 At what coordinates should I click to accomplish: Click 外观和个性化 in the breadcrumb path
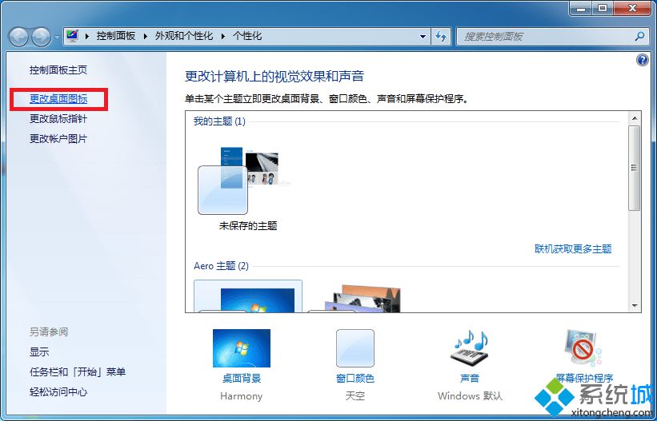184,36
